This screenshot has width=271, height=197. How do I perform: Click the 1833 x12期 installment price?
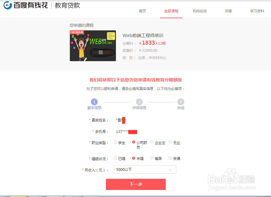pos(152,43)
